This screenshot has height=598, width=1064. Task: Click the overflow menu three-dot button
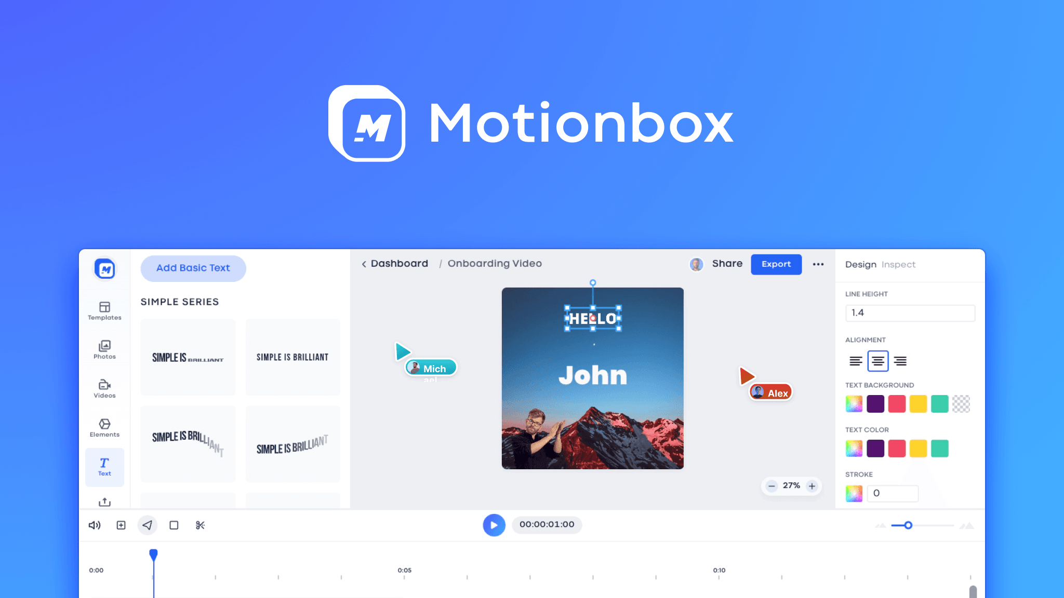coord(818,264)
